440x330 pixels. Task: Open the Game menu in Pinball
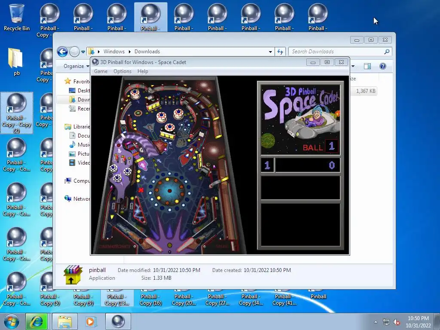pos(101,71)
